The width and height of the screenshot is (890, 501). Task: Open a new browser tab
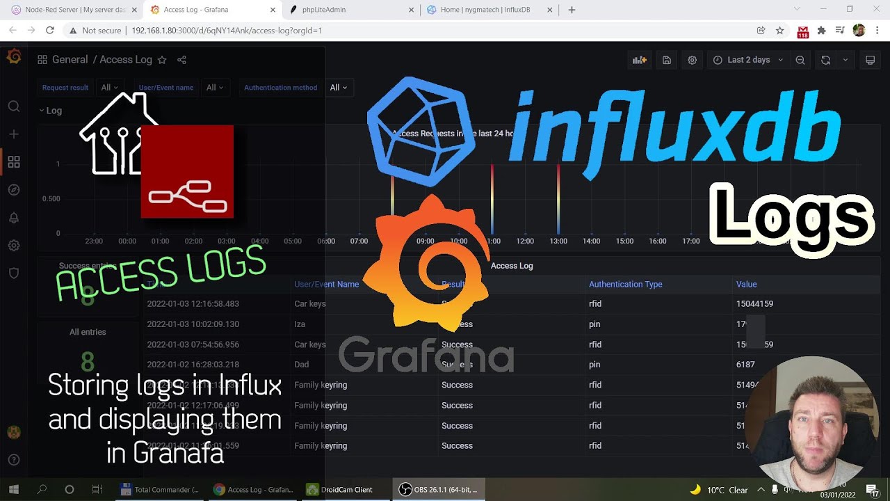(x=572, y=10)
